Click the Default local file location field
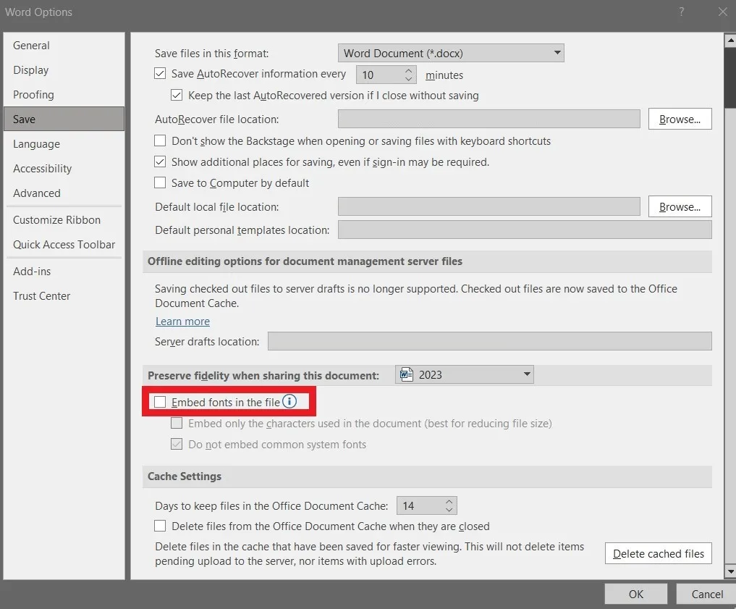Viewport: 736px width, 609px height. [x=488, y=206]
